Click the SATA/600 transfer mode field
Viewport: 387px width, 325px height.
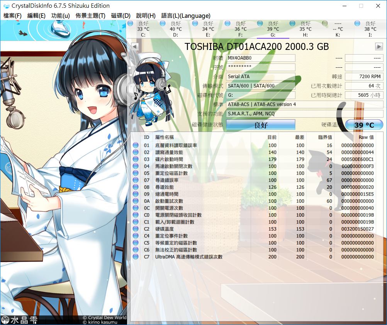pyautogui.click(x=261, y=86)
